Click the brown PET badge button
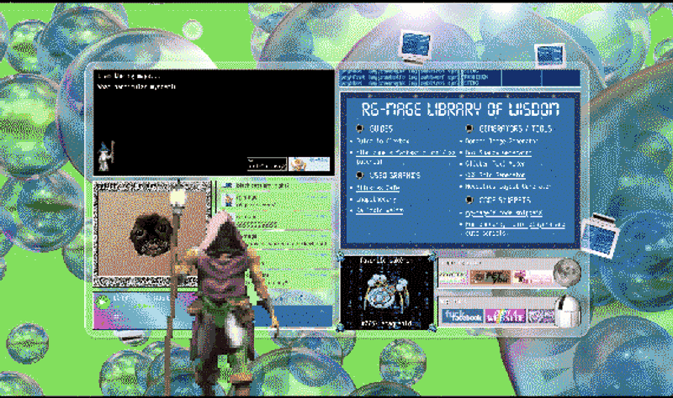The width and height of the screenshot is (673, 398). click(x=490, y=277)
